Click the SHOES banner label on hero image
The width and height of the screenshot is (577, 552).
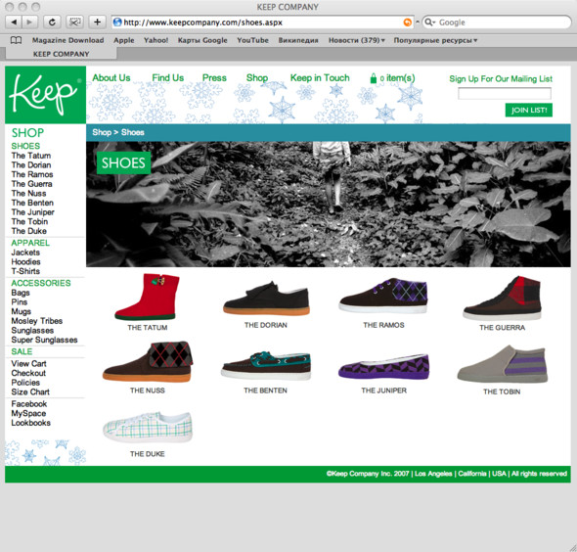[123, 162]
